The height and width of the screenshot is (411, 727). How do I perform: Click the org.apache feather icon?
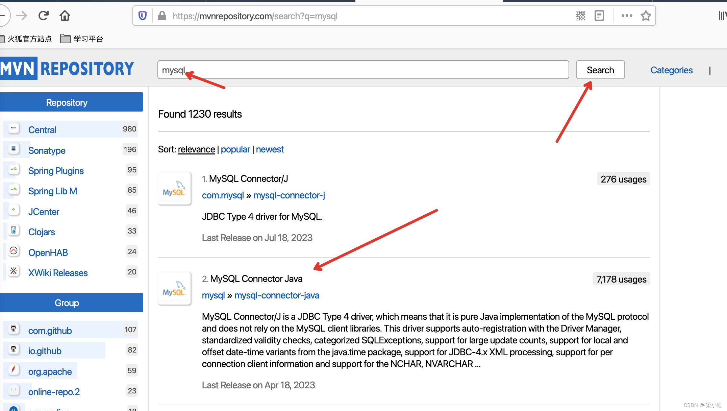[14, 369]
